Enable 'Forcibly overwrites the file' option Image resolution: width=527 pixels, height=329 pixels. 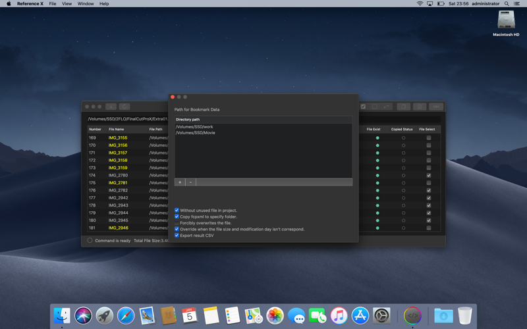point(177,223)
